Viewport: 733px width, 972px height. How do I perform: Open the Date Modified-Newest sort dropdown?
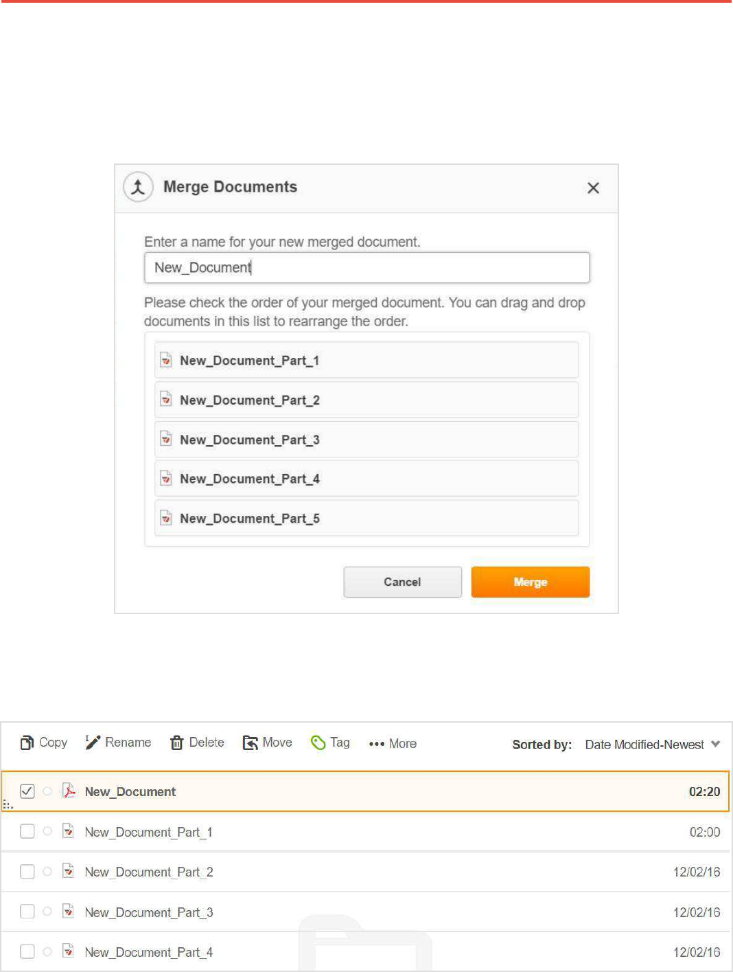[x=652, y=744]
